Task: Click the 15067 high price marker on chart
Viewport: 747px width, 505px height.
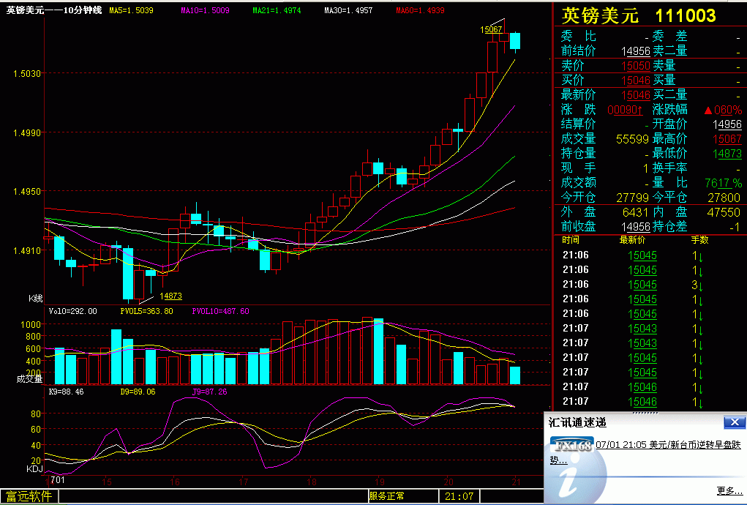Action: pos(491,29)
